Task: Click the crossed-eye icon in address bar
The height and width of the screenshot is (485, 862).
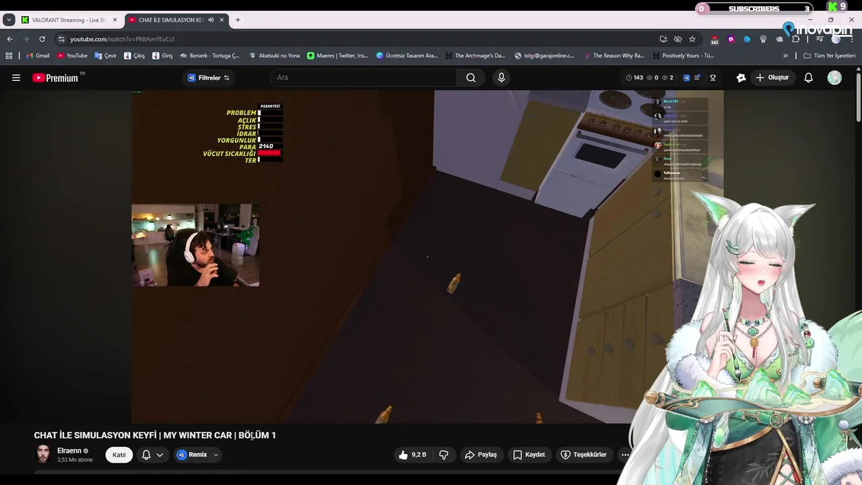Action: (x=677, y=39)
